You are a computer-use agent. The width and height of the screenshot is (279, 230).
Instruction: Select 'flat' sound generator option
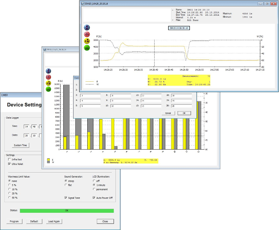pyautogui.click(x=66, y=185)
